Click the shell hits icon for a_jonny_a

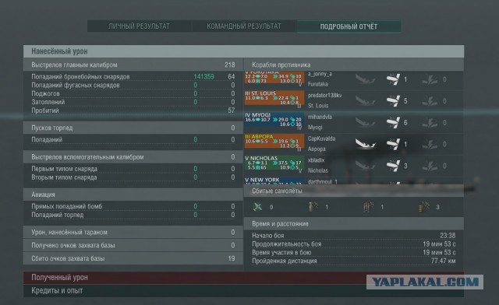click(x=393, y=79)
